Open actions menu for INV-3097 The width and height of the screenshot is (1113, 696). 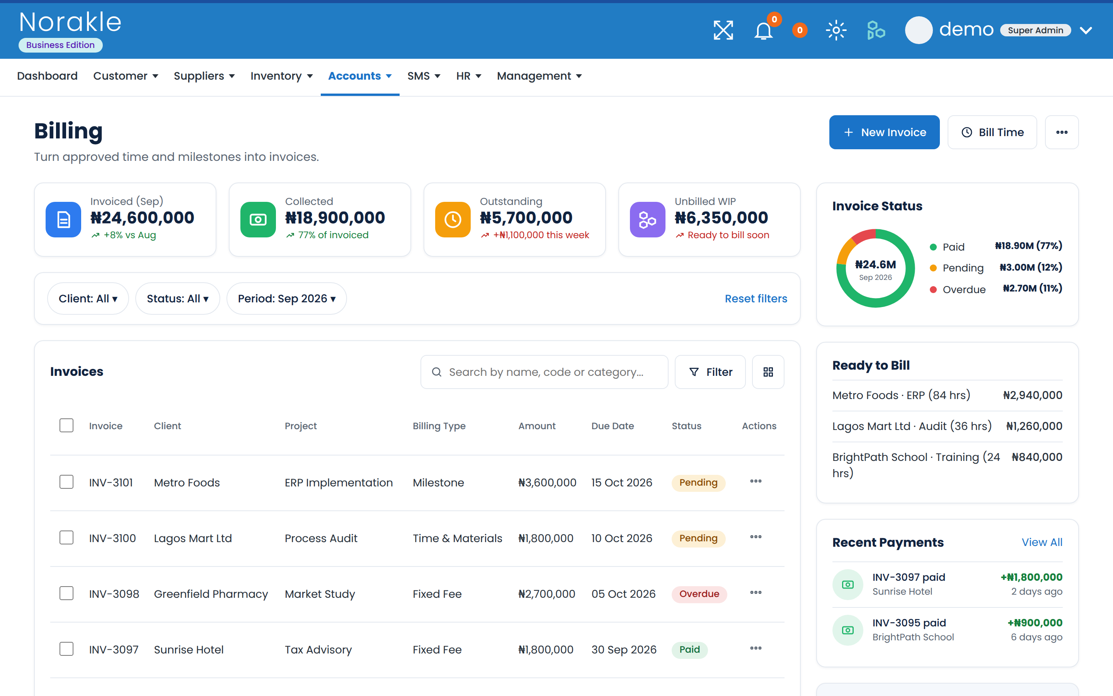[756, 648]
